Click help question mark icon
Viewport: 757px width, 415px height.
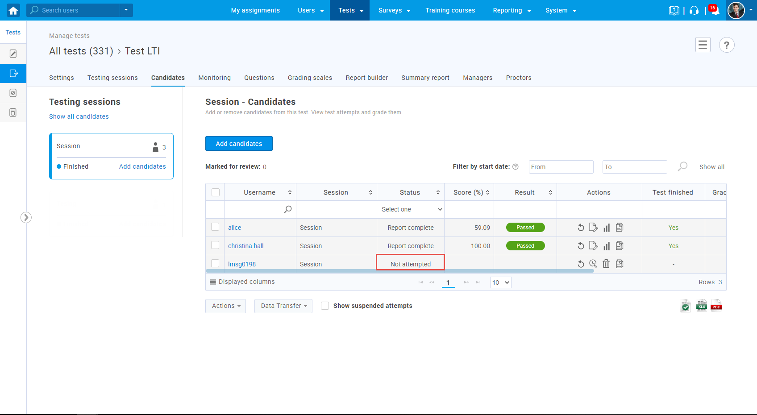click(x=726, y=45)
